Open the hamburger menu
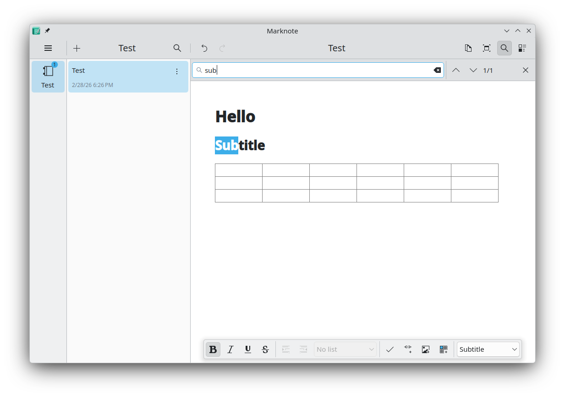Image resolution: width=565 pixels, height=398 pixels. (x=48, y=48)
